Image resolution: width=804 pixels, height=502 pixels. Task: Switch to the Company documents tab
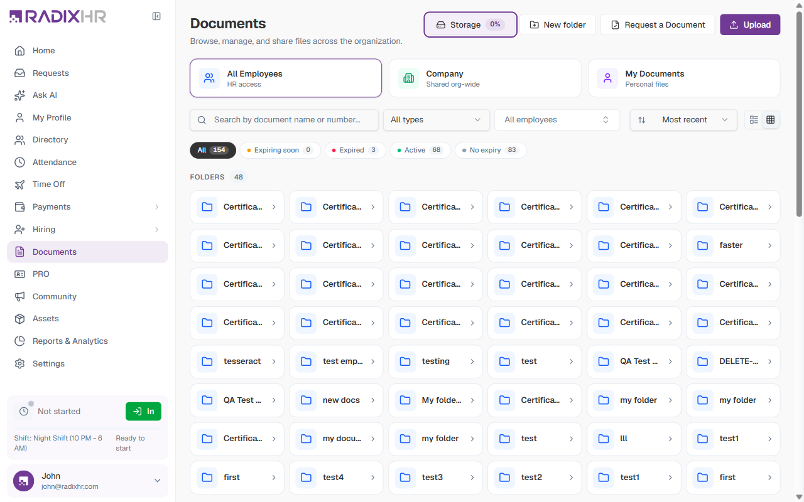coord(485,78)
